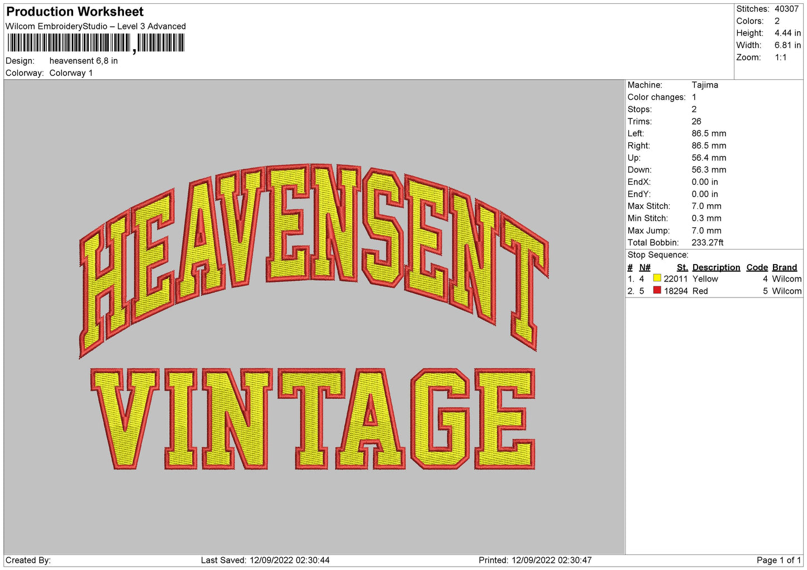Click the 'Right:' label
Image resolution: width=807 pixels, height=570 pixels.
(x=638, y=146)
